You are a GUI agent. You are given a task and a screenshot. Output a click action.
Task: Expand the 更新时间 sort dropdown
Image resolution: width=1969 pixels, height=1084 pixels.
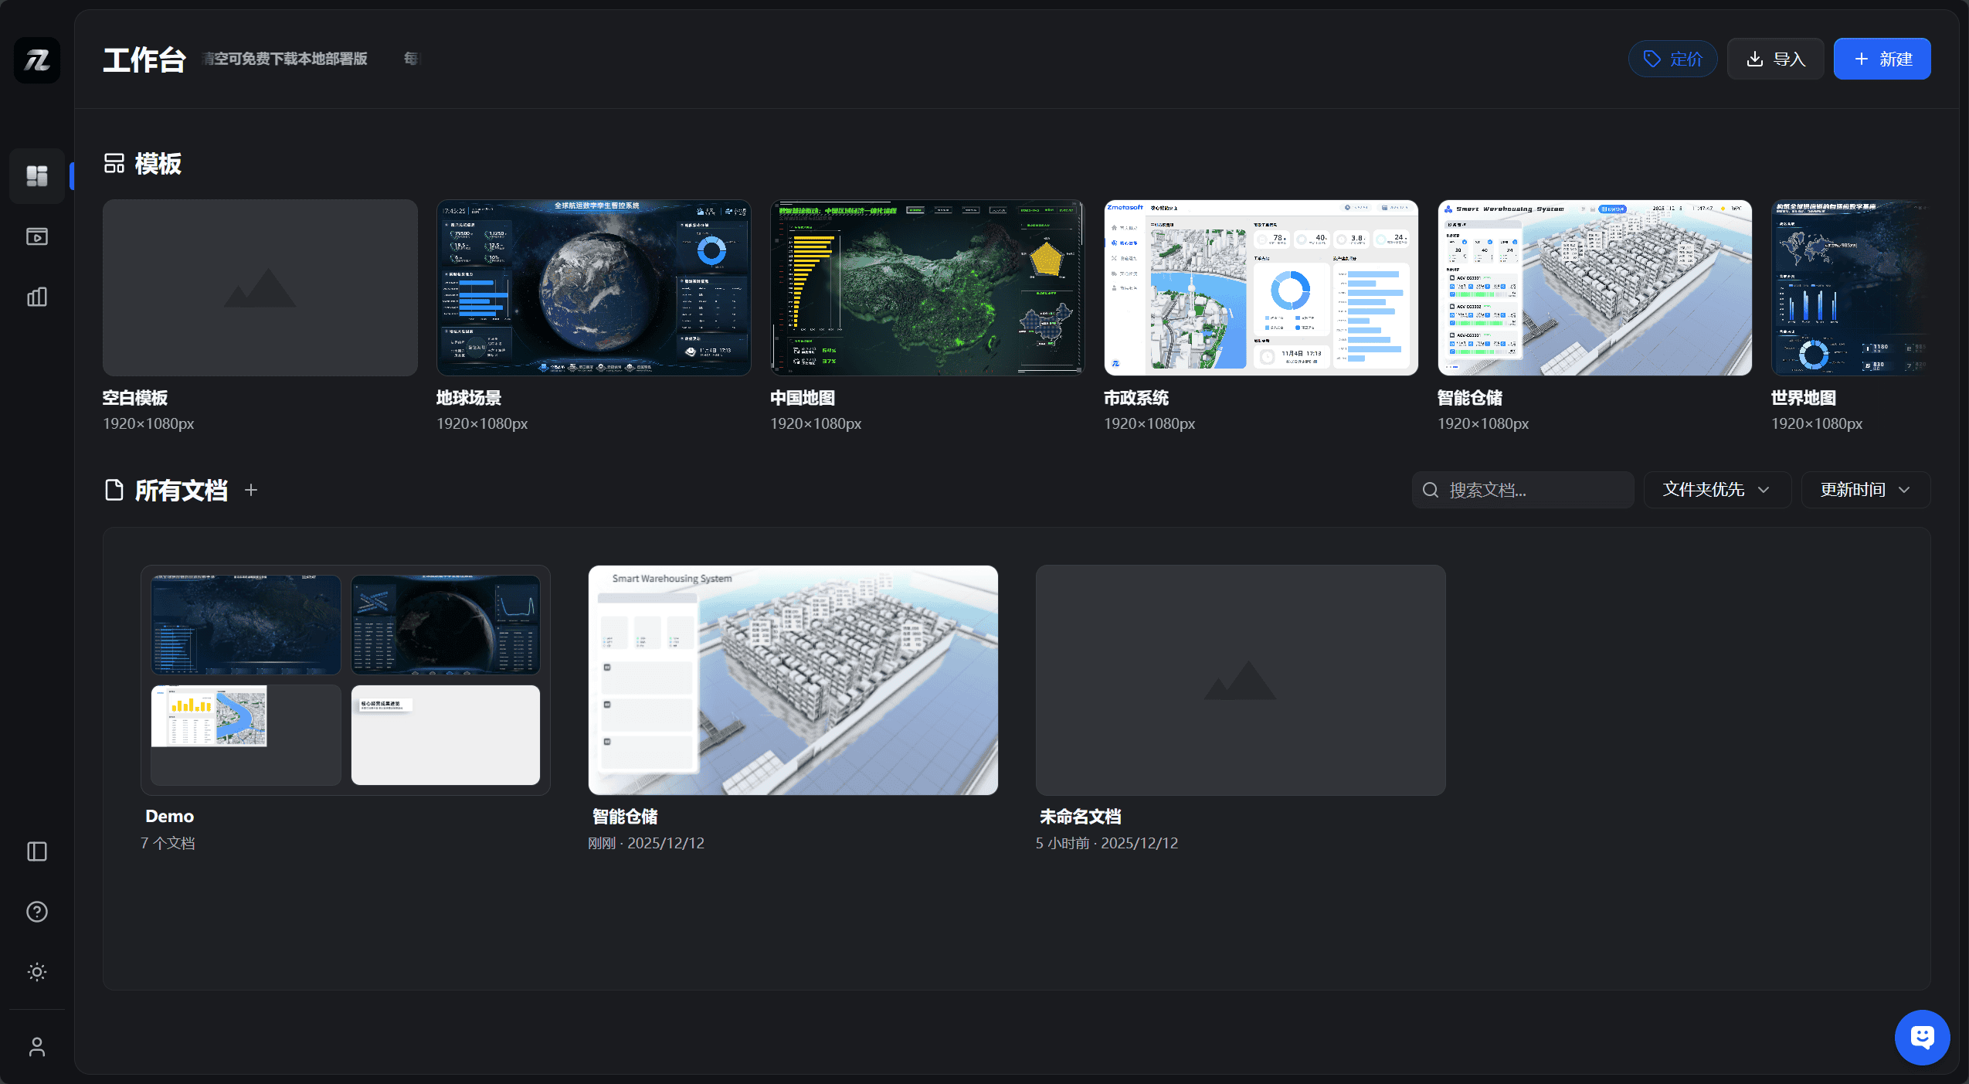coord(1865,490)
